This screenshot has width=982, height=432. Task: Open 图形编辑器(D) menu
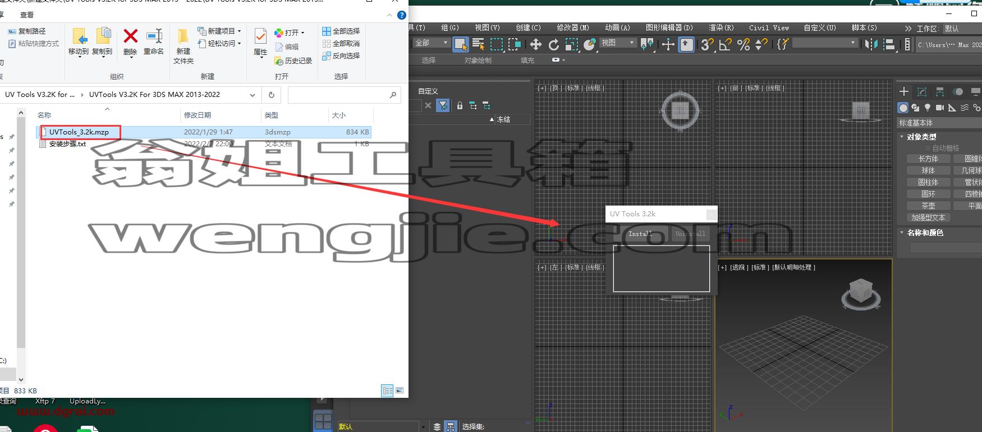[669, 27]
